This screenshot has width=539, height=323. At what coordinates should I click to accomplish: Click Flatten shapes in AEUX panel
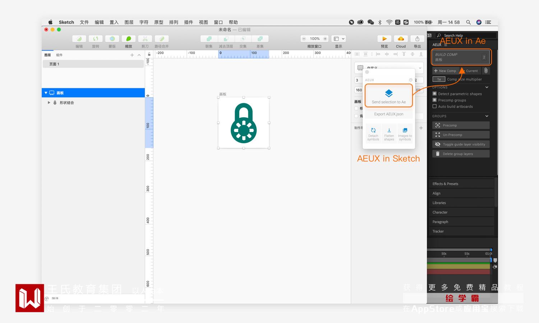[389, 134]
